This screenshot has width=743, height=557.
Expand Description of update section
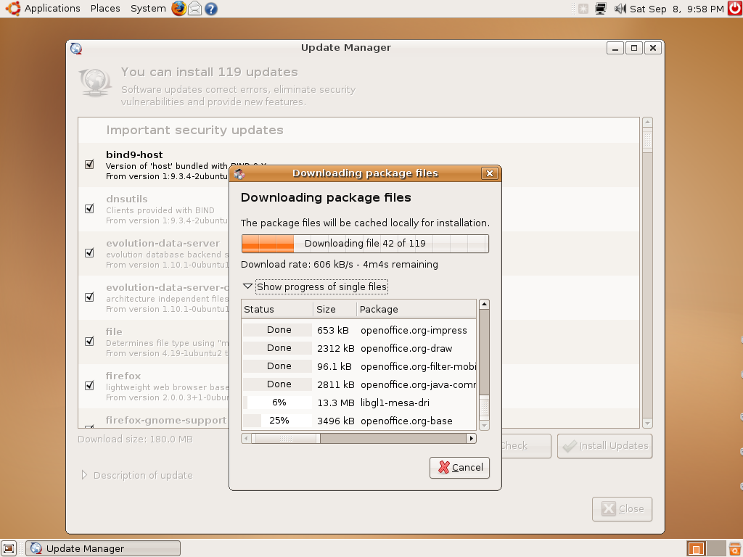(x=84, y=475)
